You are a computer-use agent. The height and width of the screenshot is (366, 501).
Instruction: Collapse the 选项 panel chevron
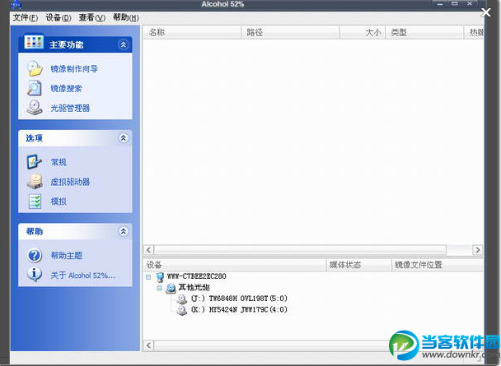(124, 137)
